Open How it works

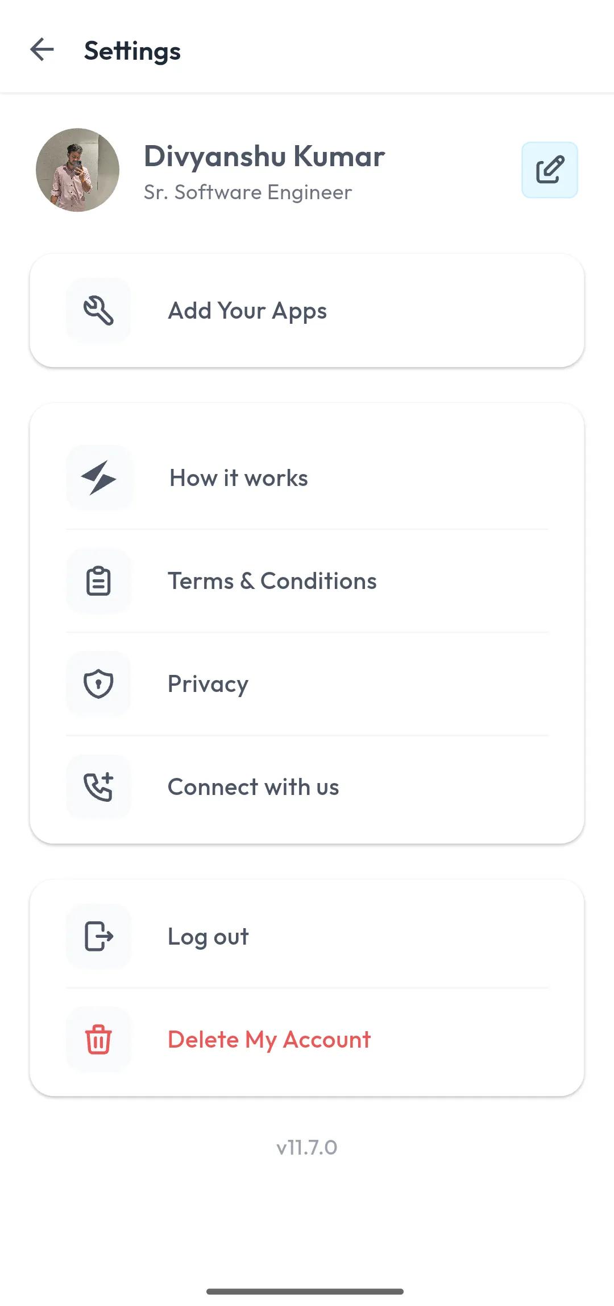pyautogui.click(x=239, y=478)
